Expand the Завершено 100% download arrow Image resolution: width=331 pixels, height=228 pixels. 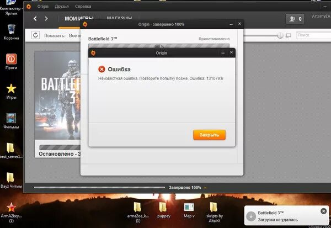(205, 188)
